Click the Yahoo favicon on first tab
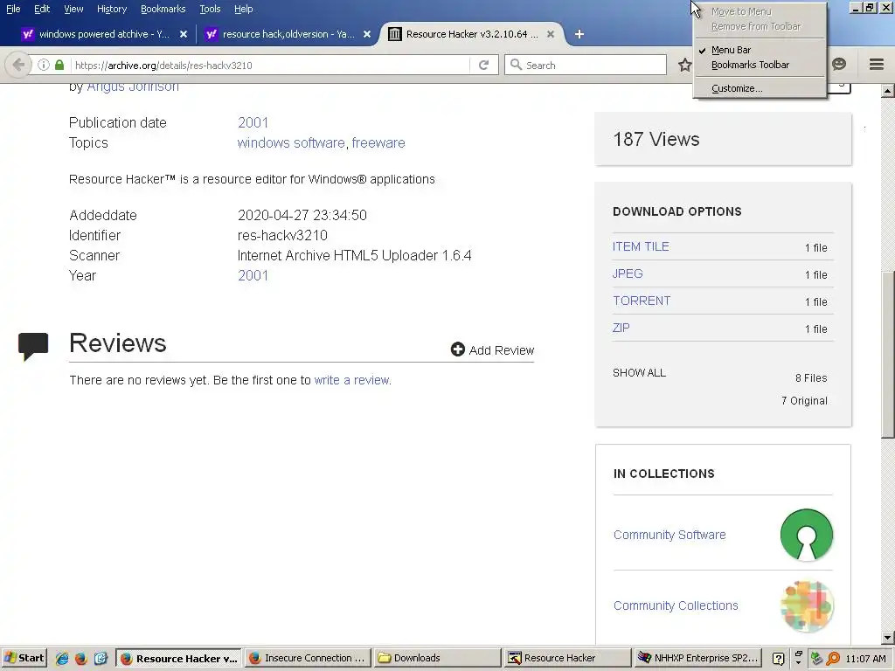 [x=27, y=34]
